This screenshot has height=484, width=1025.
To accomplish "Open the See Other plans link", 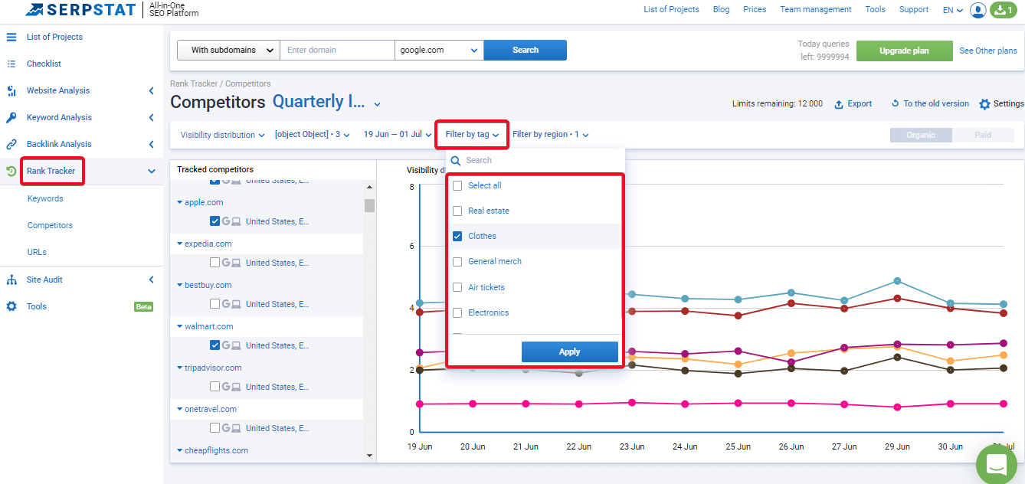I will [988, 51].
